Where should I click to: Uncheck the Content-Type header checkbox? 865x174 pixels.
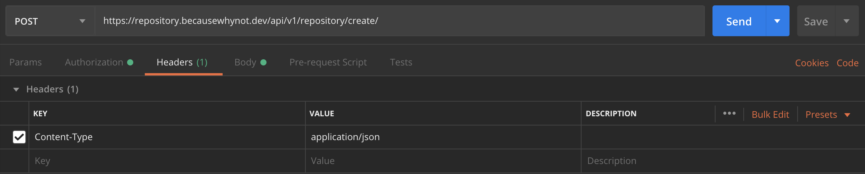coord(19,137)
